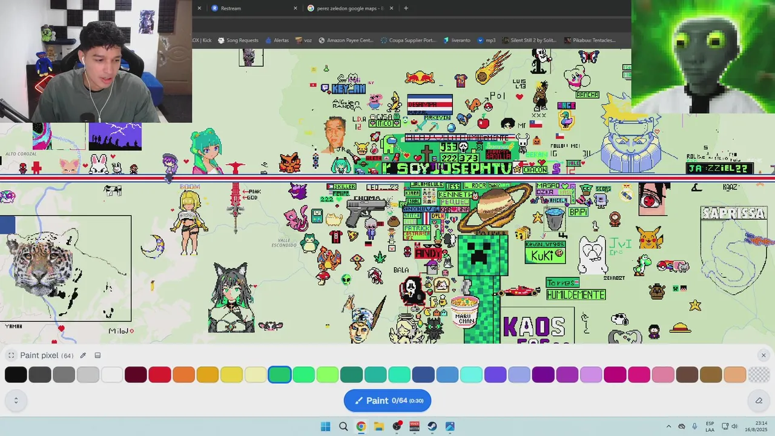This screenshot has width=775, height=436.
Task: Click the HUMILDEMENTE text on the canvas
Action: point(576,295)
